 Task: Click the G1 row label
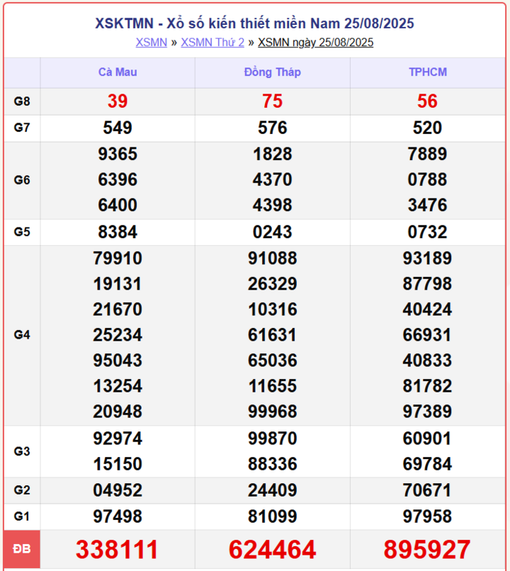(x=22, y=516)
